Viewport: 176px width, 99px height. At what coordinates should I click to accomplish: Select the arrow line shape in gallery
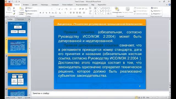(100, 8)
